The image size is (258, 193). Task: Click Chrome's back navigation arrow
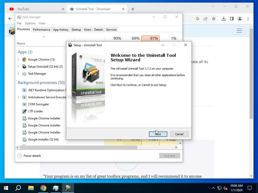click(x=10, y=19)
